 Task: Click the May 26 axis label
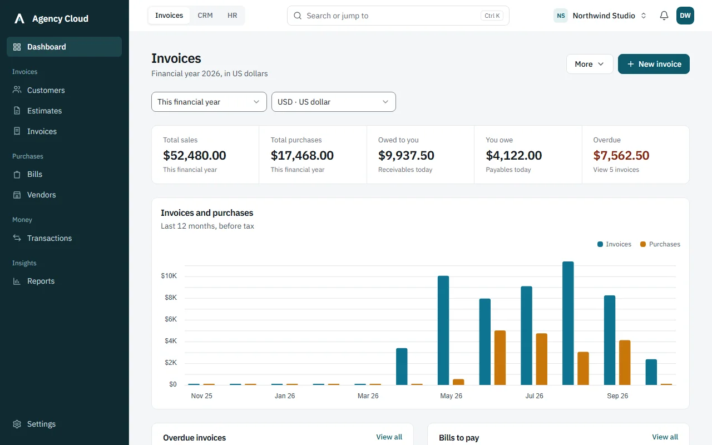pos(451,396)
